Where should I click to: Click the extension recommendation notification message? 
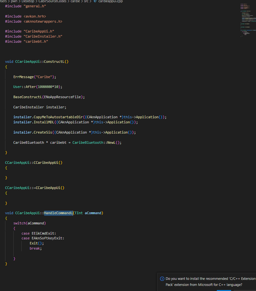(x=210, y=281)
